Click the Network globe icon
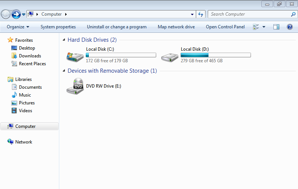Image resolution: width=298 pixels, height=189 pixels. point(10,142)
